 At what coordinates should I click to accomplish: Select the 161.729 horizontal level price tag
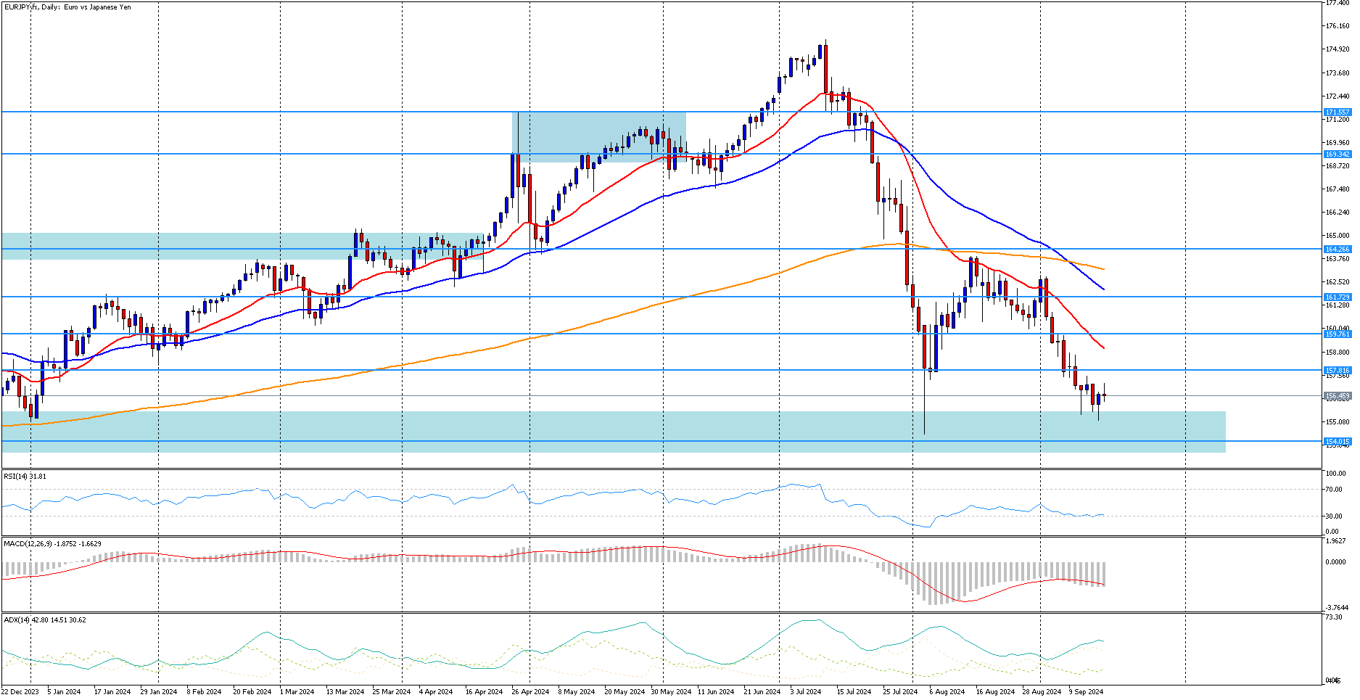1338,297
